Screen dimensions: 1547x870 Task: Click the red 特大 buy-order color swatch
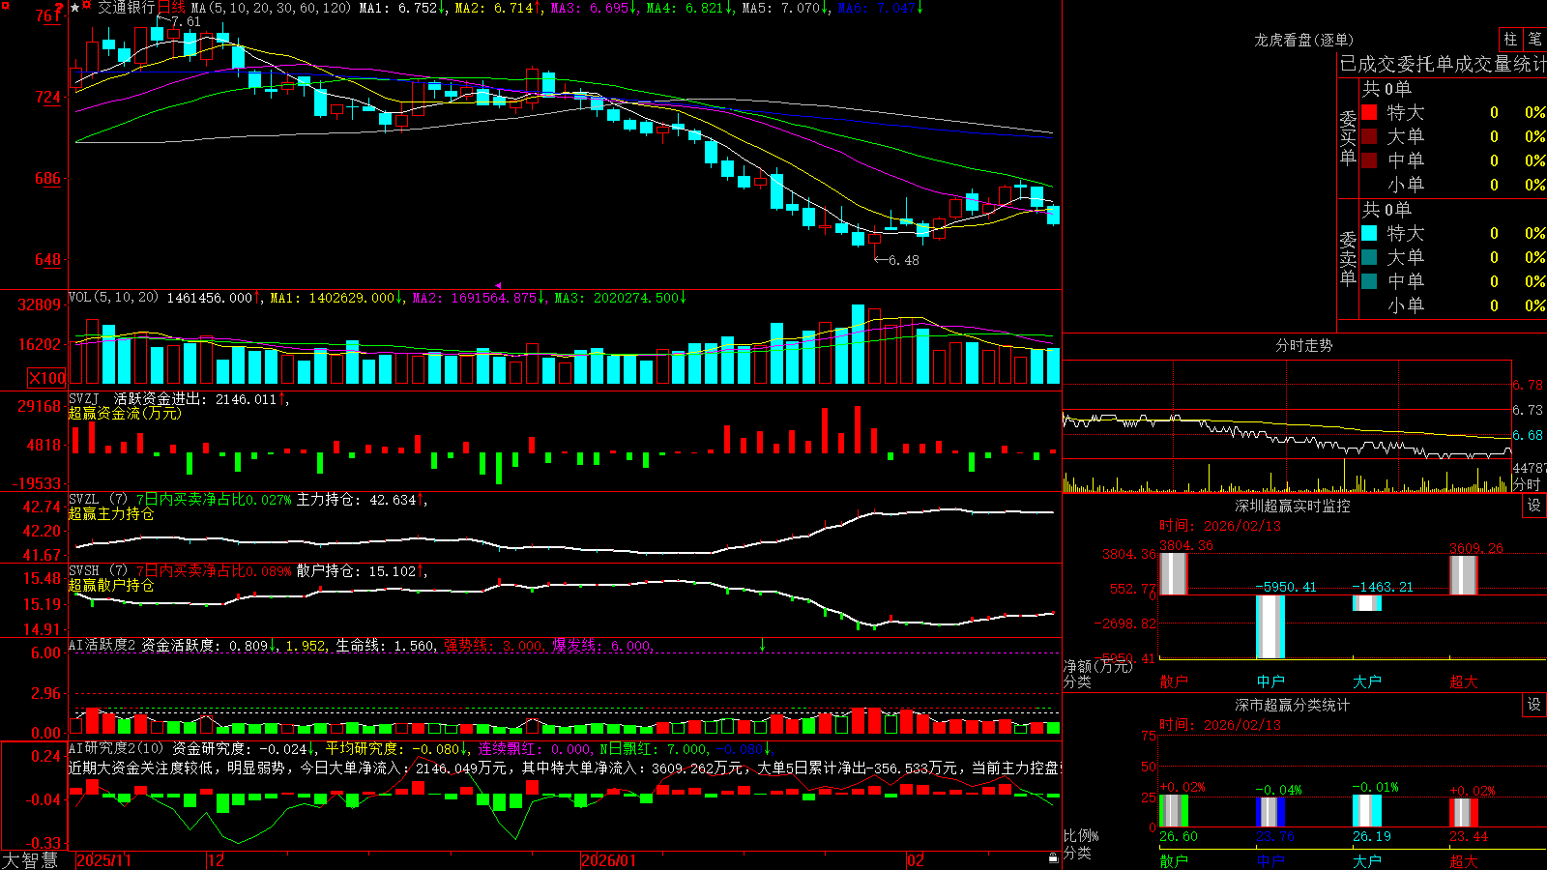(x=1369, y=112)
